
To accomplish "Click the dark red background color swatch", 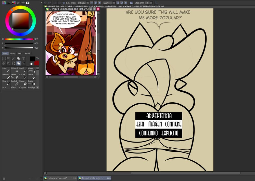I will pos(36,63).
